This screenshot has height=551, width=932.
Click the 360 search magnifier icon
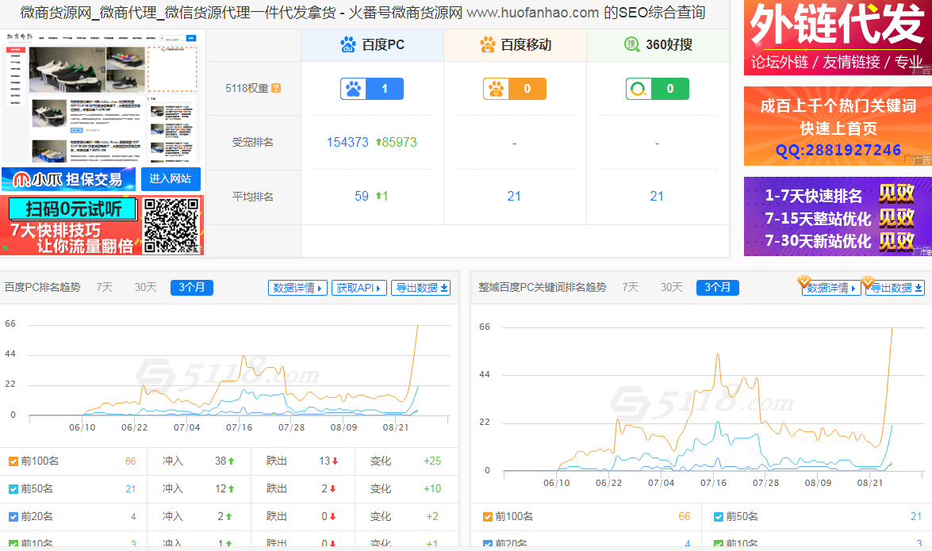[632, 44]
